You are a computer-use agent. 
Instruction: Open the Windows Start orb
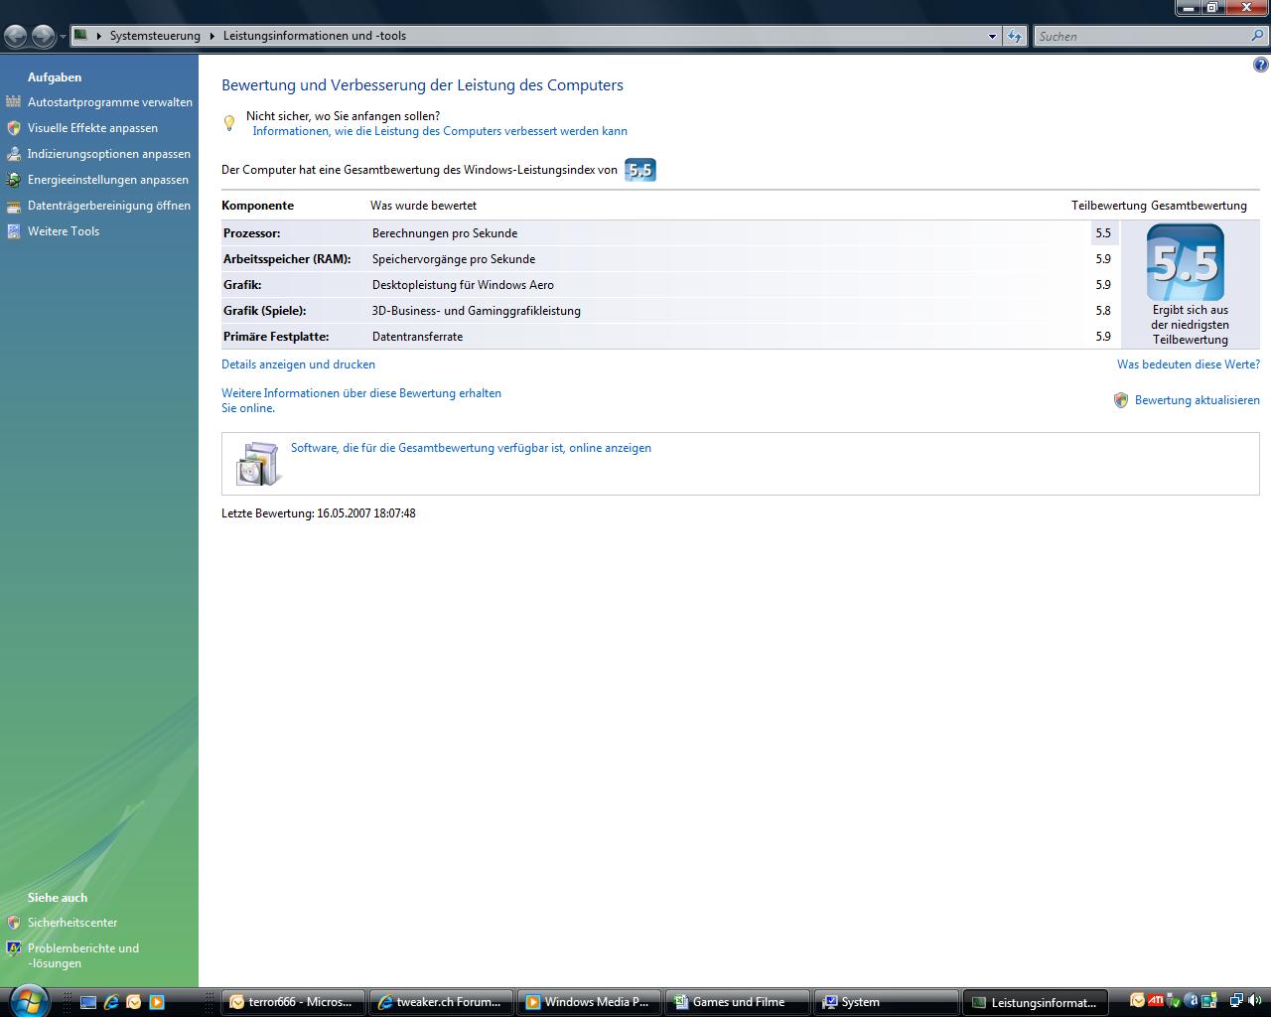(x=27, y=999)
